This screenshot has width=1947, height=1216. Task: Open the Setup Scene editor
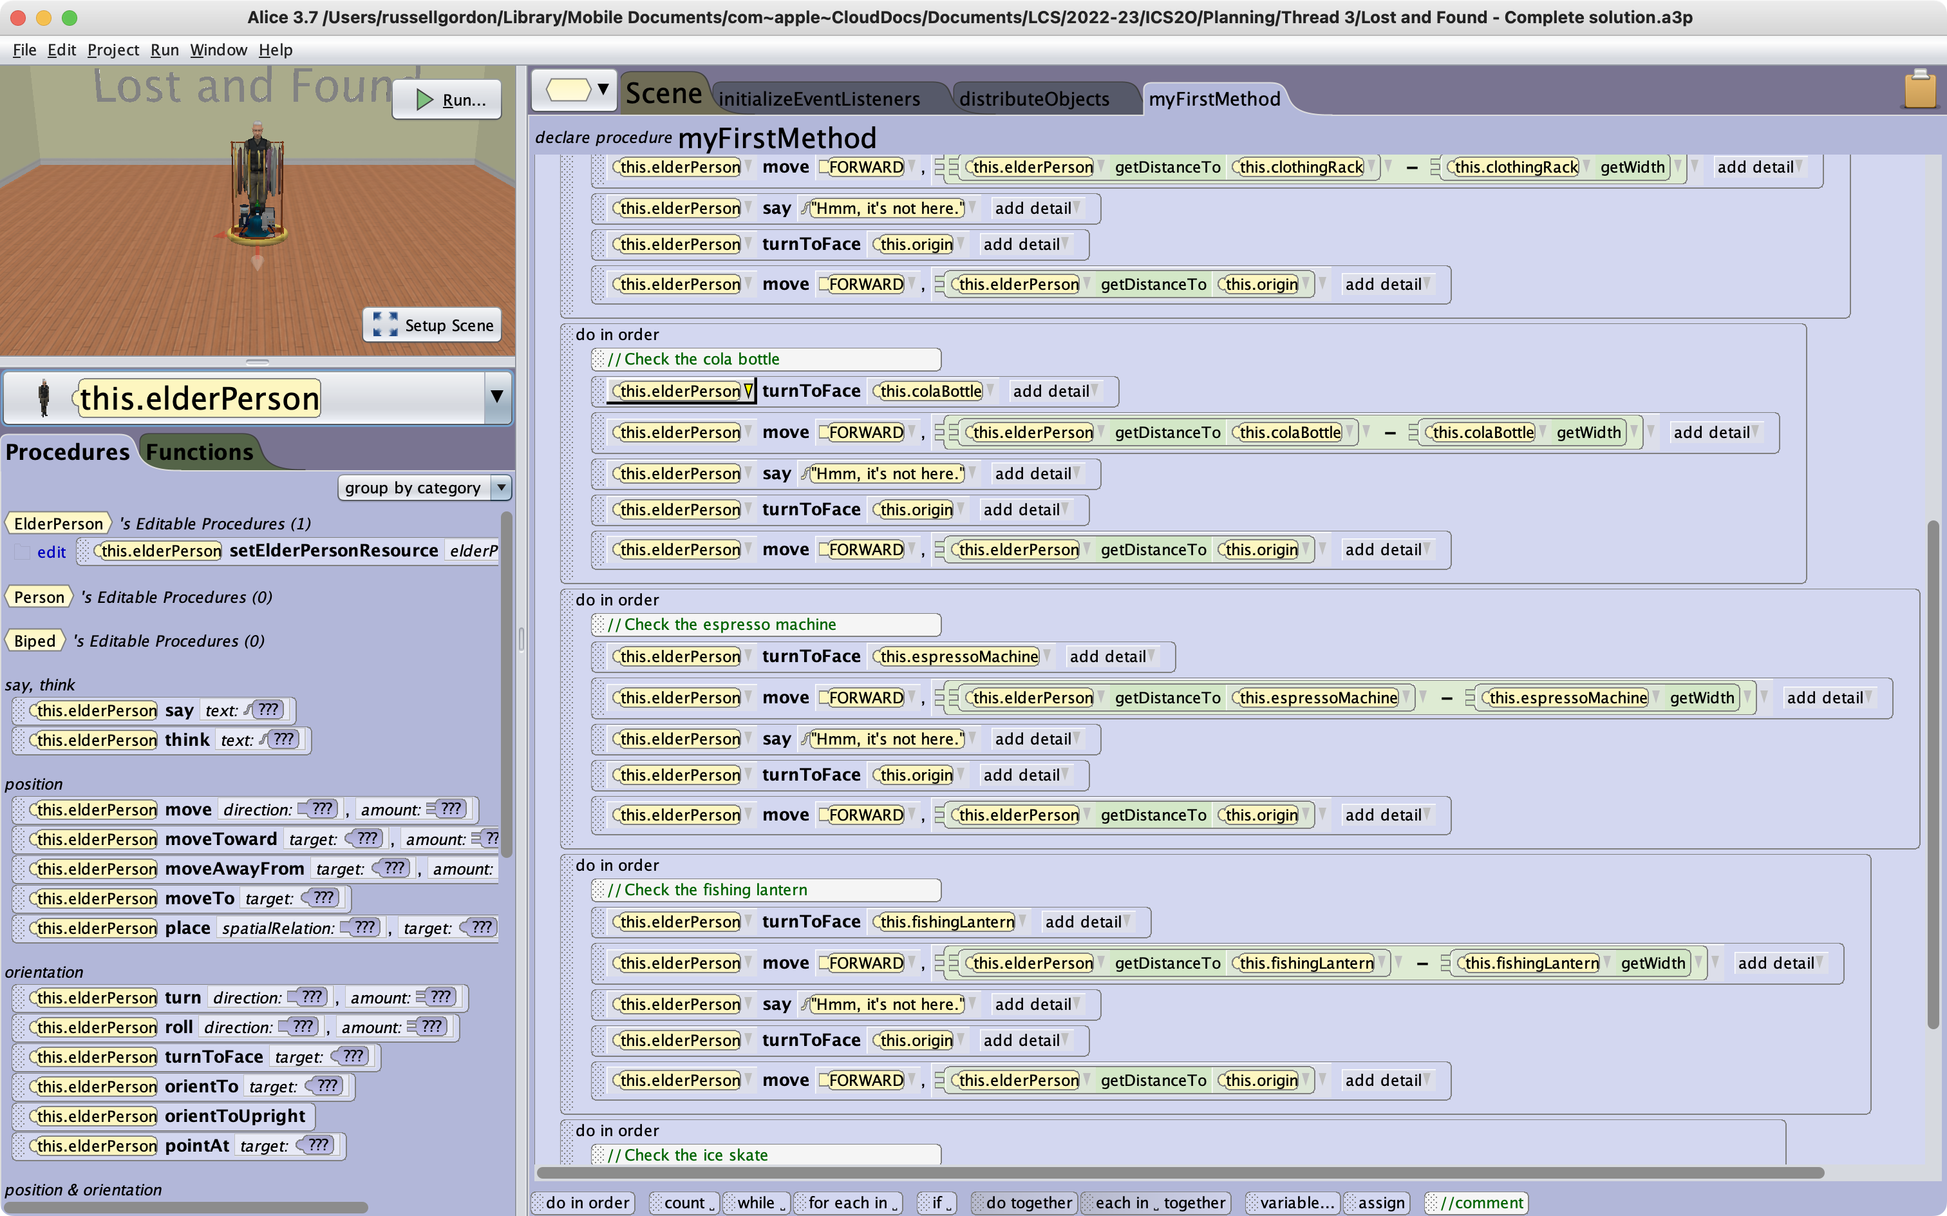tap(431, 325)
